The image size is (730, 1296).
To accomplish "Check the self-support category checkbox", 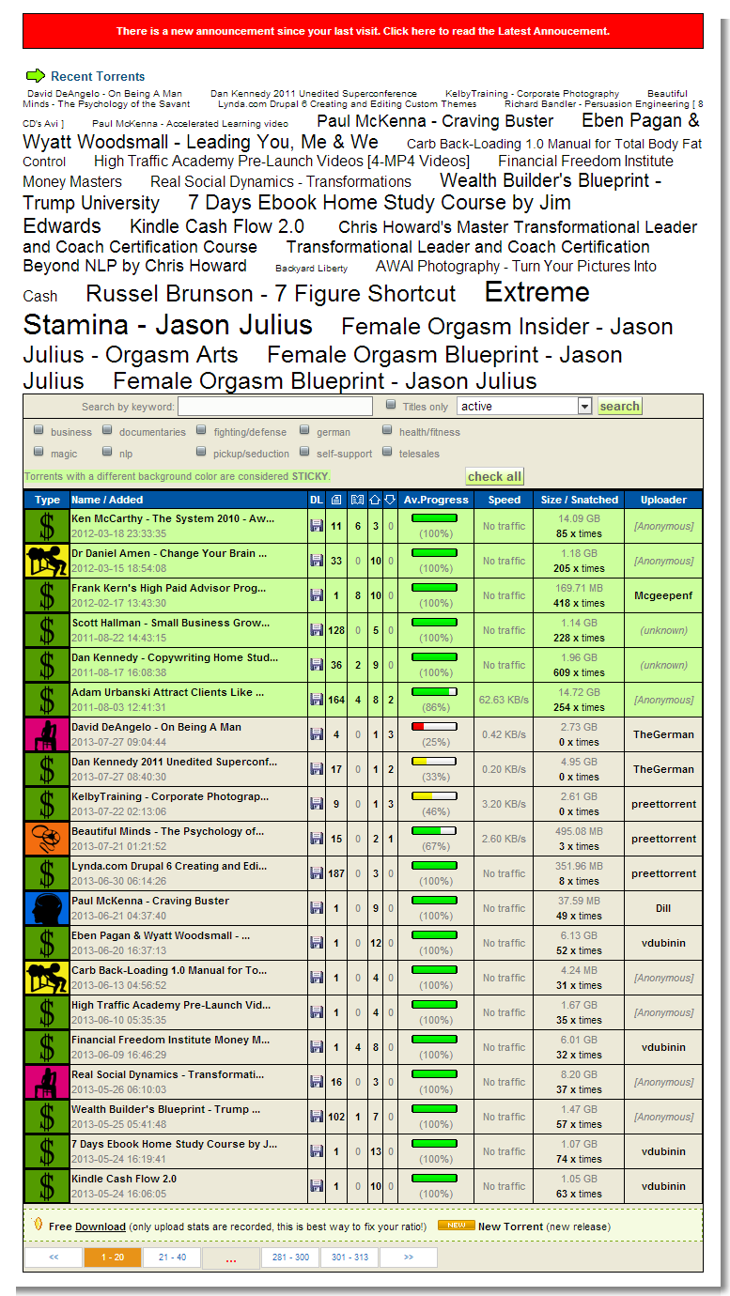I will (304, 452).
